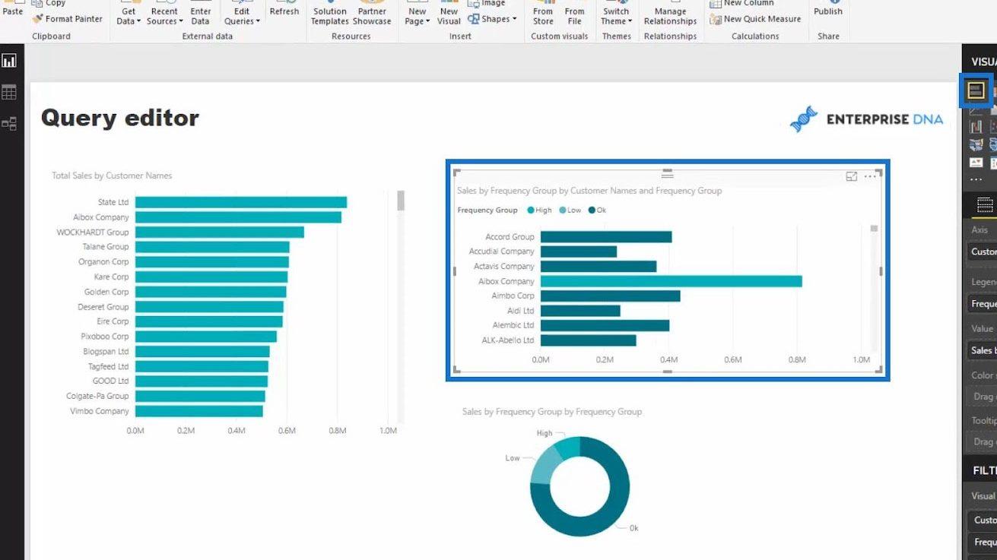Select the State Ltd bar

tap(240, 202)
